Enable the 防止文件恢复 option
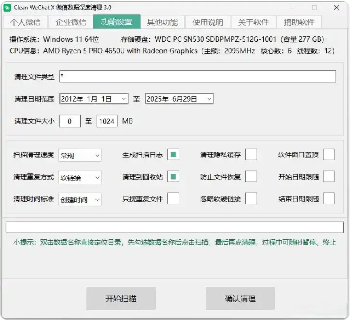 [251, 176]
